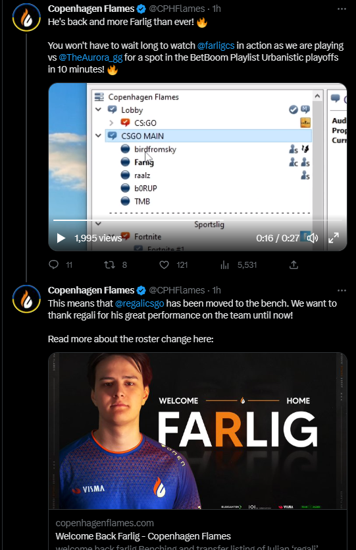This screenshot has width=356, height=550.
Task: Open the Welcome Back Farlig article title
Action: [x=143, y=536]
